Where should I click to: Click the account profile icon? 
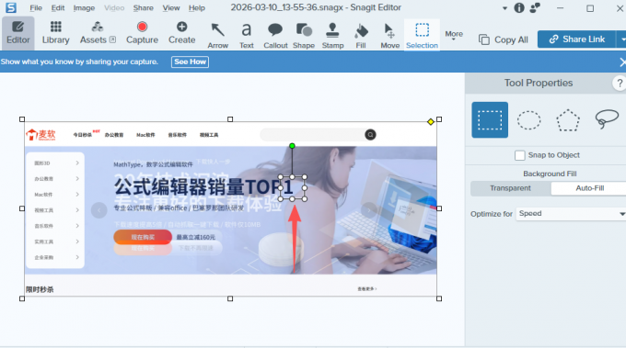pos(535,7)
